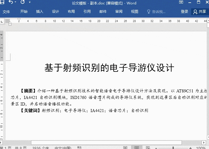Click the 【摘要】 heading in the abstract
Screen dimensions: 209x149
[x=28, y=91]
